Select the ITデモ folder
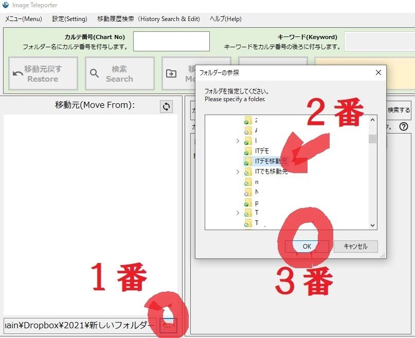 262,151
